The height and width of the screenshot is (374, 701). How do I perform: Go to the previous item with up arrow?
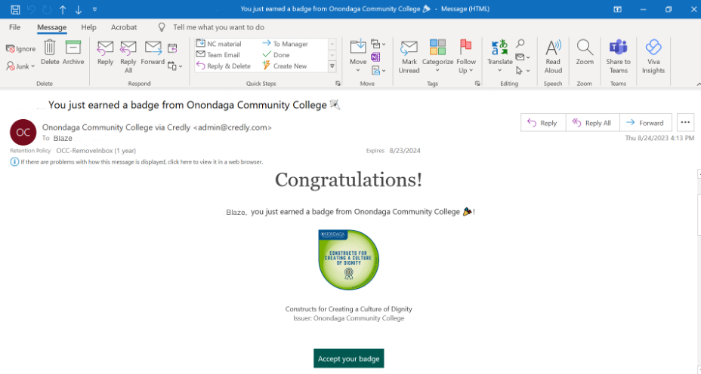(x=63, y=9)
